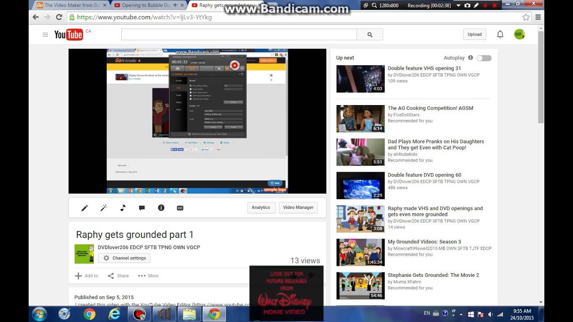Screen dimensions: 573x322
Task: Expand the Bandicam recording bar dropdown arrow
Action: (x=459, y=5)
